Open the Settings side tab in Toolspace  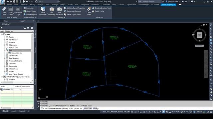click(35, 50)
